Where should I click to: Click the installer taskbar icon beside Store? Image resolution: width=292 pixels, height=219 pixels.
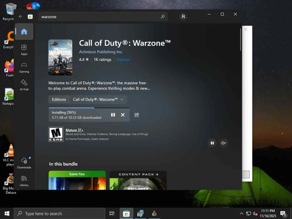click(x=140, y=213)
